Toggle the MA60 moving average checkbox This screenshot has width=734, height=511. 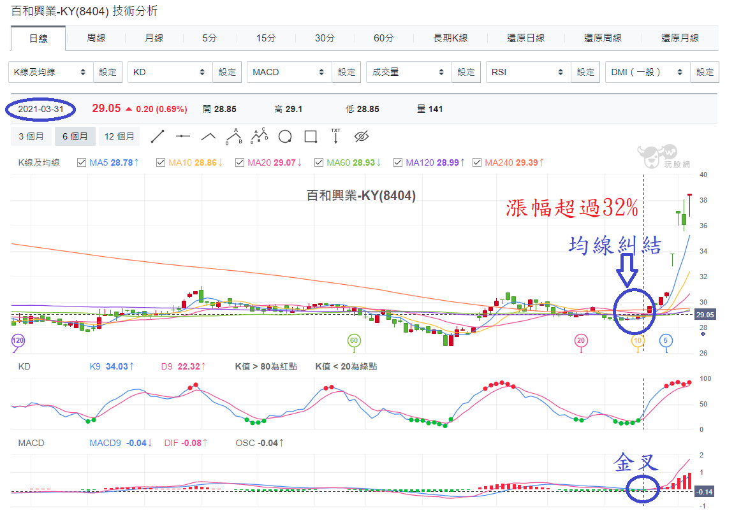tap(319, 162)
